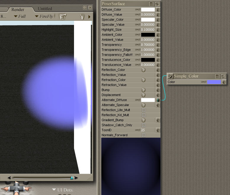This screenshot has height=195, width=230.
Task: Click the PoserSurface material preview sphere
Action: click(131, 166)
